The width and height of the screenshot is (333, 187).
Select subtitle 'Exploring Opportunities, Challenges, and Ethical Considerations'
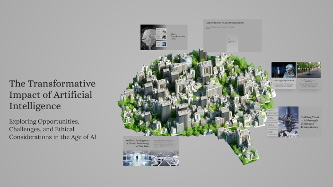[x=53, y=129]
